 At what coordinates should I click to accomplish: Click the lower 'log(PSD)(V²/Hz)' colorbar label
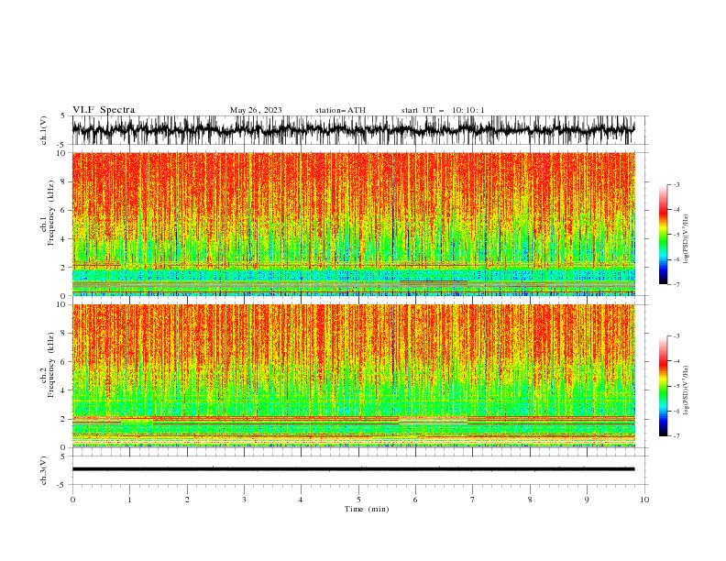tap(686, 390)
